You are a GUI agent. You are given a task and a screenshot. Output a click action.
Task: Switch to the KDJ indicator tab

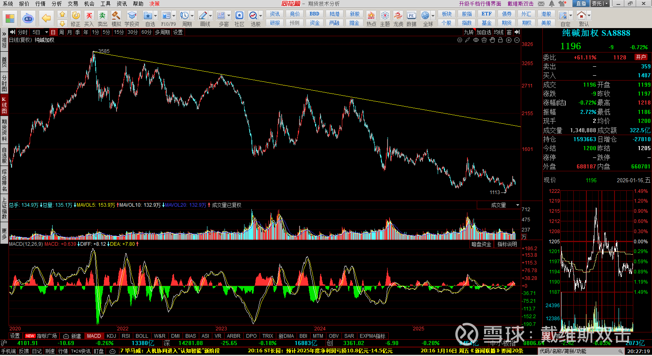pyautogui.click(x=111, y=336)
